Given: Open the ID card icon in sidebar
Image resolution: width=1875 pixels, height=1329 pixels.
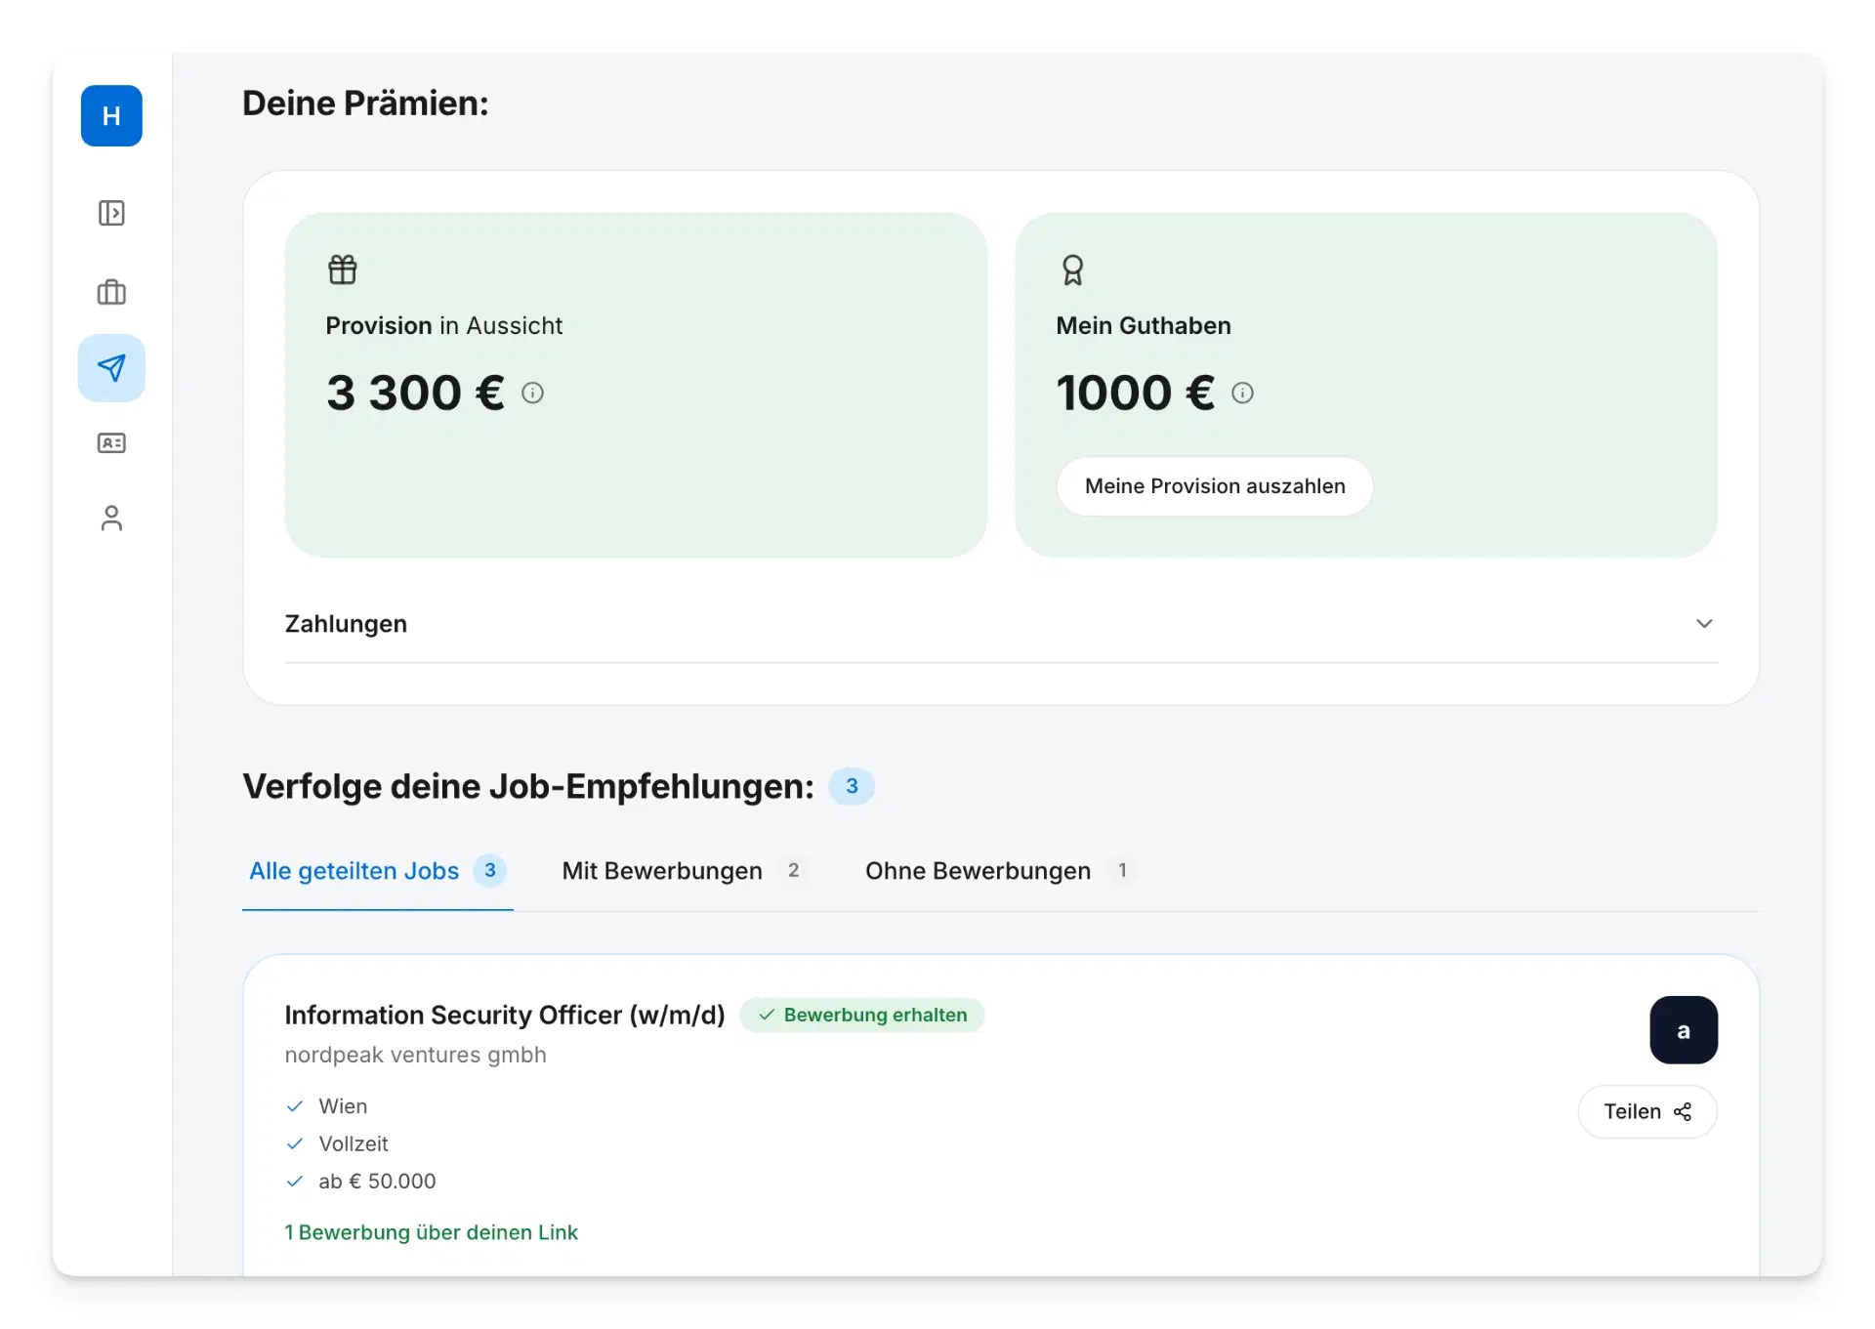Looking at the screenshot, I should pos(111,443).
